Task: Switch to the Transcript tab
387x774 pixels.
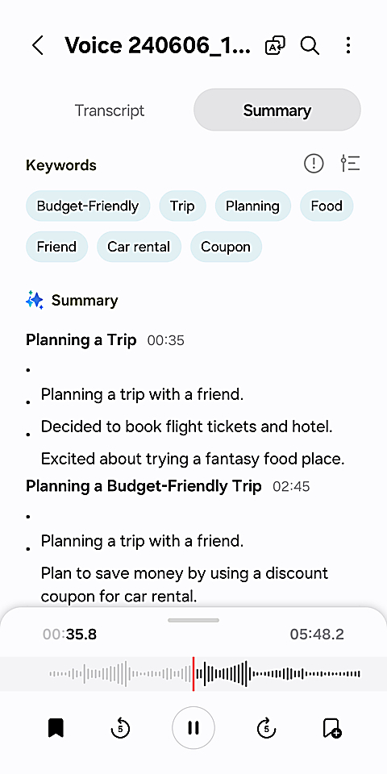Action: pos(110,110)
